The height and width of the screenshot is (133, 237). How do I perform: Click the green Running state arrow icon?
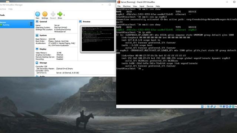1,25
